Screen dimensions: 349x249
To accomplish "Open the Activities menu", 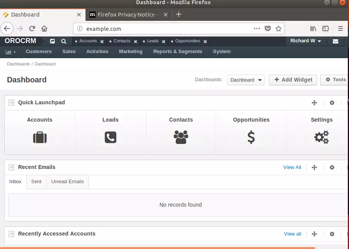I will point(97,52).
